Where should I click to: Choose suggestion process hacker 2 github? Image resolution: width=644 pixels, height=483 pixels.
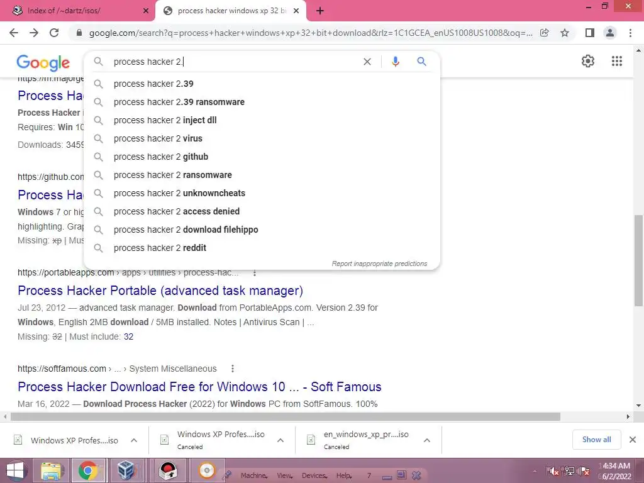pyautogui.click(x=262, y=157)
